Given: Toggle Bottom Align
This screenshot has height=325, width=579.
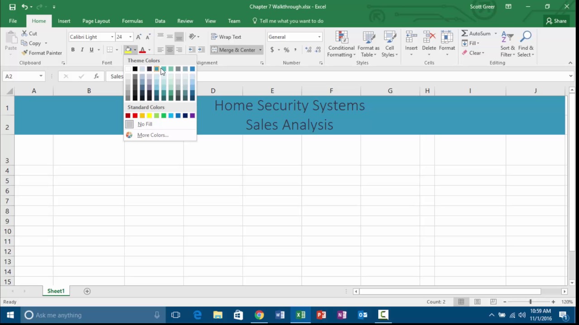Looking at the screenshot, I should click(179, 37).
